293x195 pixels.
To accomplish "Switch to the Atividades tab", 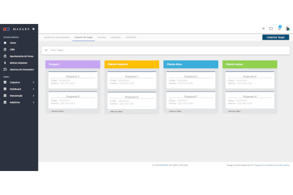I will click(x=116, y=38).
